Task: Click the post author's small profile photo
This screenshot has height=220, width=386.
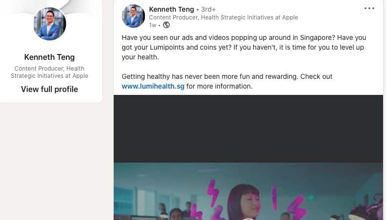Action: [133, 16]
